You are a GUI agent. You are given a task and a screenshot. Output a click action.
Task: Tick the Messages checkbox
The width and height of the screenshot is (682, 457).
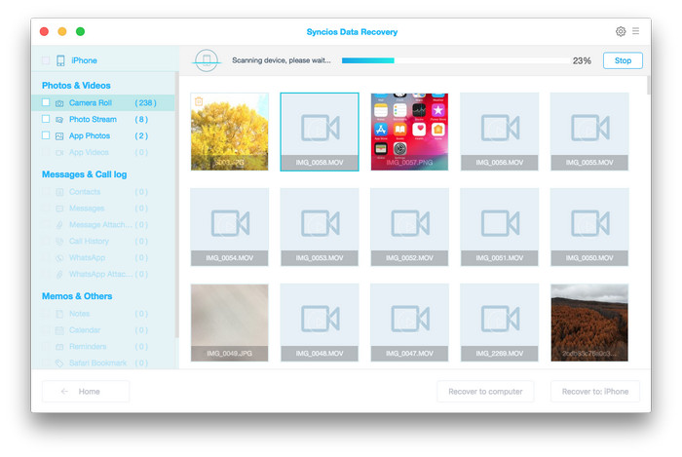coord(46,209)
